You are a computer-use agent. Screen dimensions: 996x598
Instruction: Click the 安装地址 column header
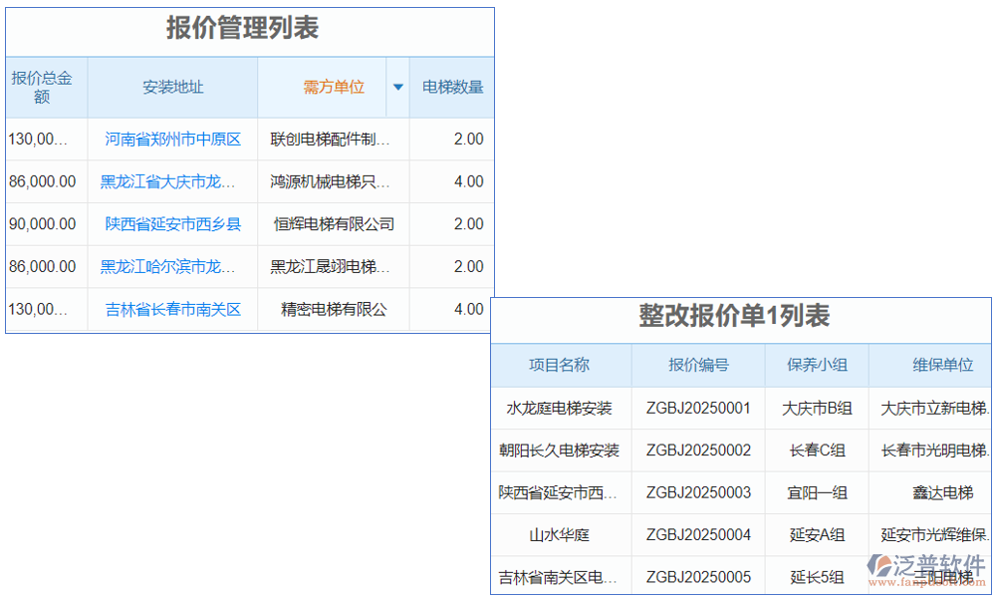(171, 87)
